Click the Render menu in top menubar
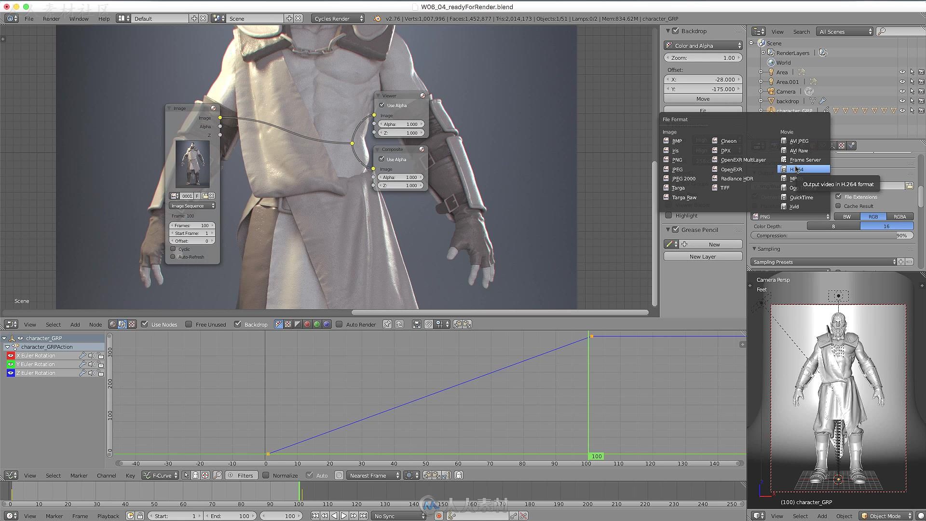926x521 pixels. point(50,18)
